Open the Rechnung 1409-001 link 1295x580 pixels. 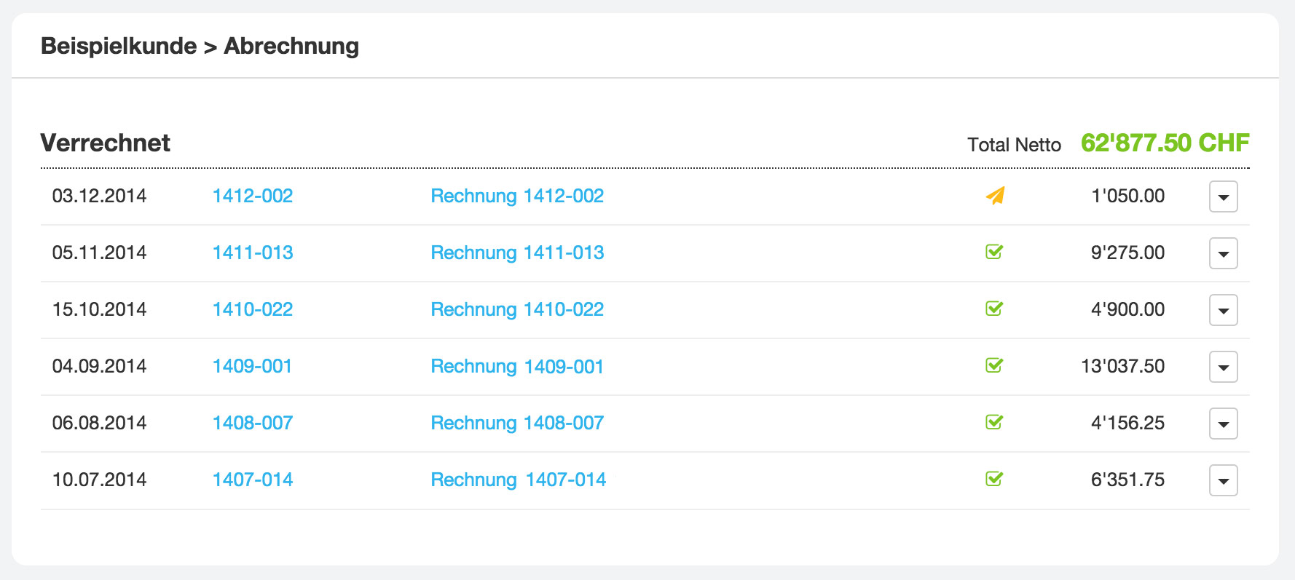pyautogui.click(x=517, y=366)
